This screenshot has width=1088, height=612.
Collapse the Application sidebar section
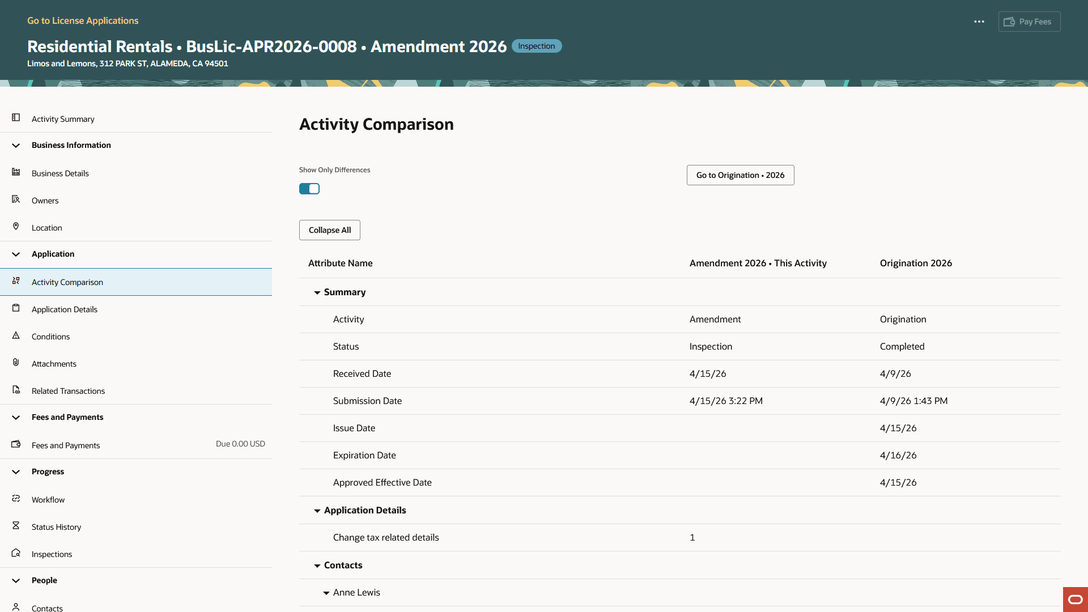point(16,254)
